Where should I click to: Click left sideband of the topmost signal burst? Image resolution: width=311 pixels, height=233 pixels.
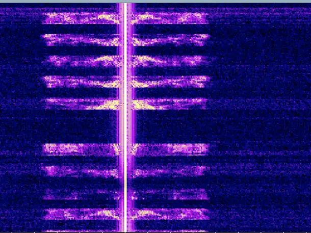[82, 18]
